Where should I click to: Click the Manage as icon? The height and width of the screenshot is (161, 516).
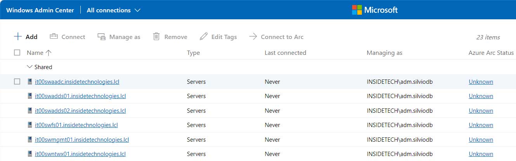click(101, 37)
